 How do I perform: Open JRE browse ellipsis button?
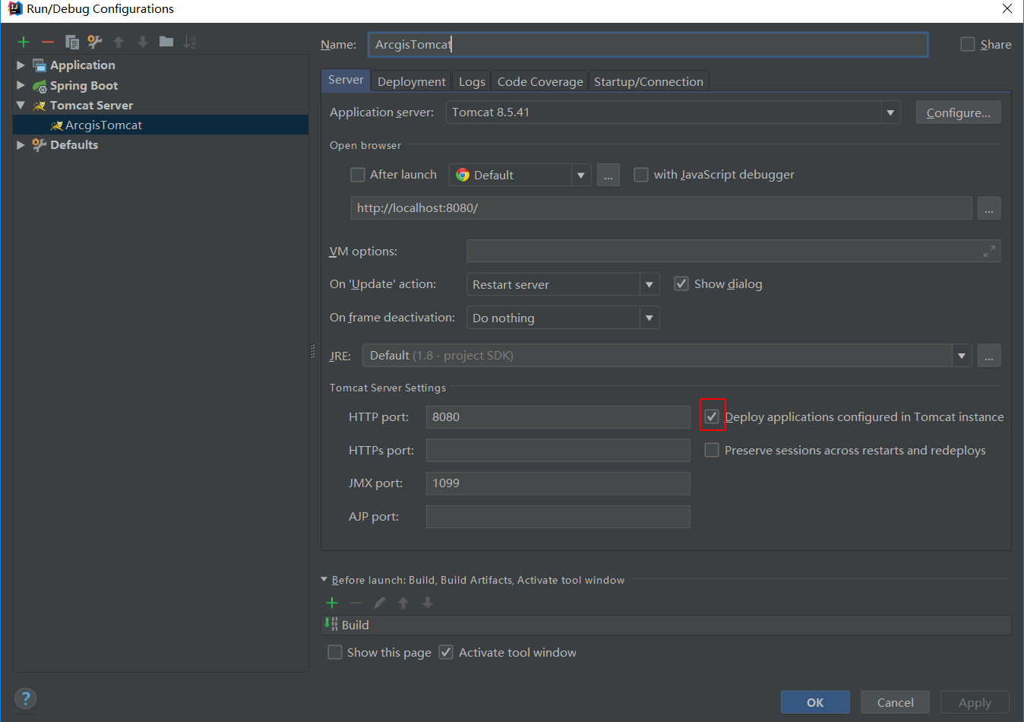(989, 356)
